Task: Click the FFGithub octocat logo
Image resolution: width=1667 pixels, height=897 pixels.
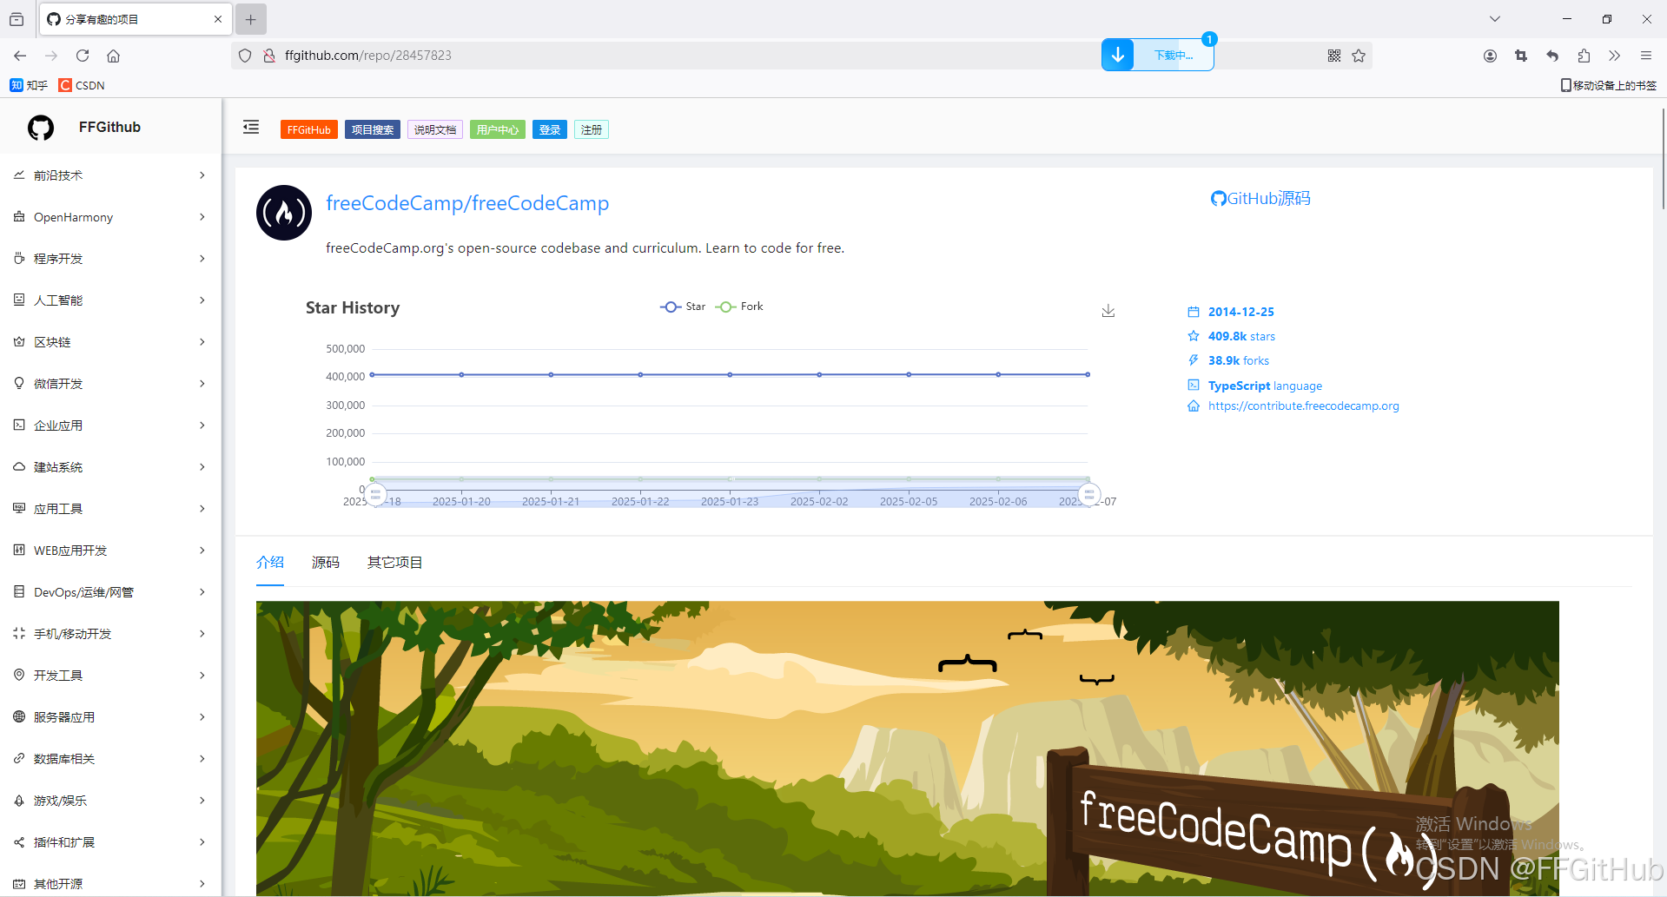Action: tap(41, 128)
